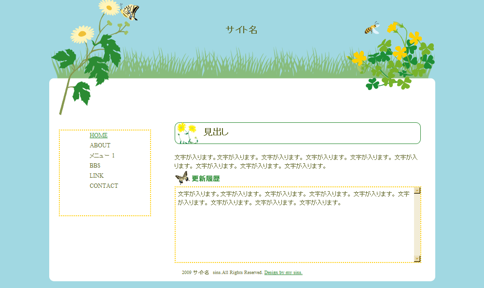Navigate to LINK in the sidebar menu
This screenshot has width=484, height=288.
coord(97,176)
